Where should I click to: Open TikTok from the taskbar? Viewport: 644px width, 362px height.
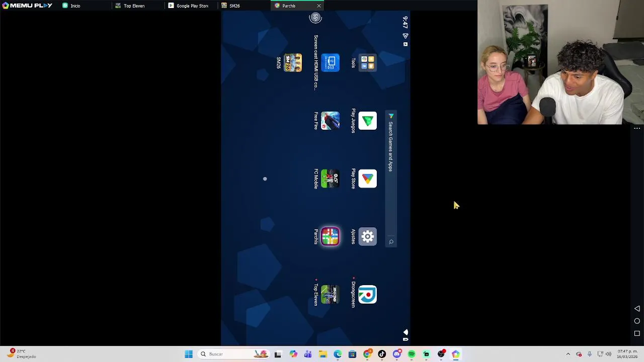click(x=382, y=354)
